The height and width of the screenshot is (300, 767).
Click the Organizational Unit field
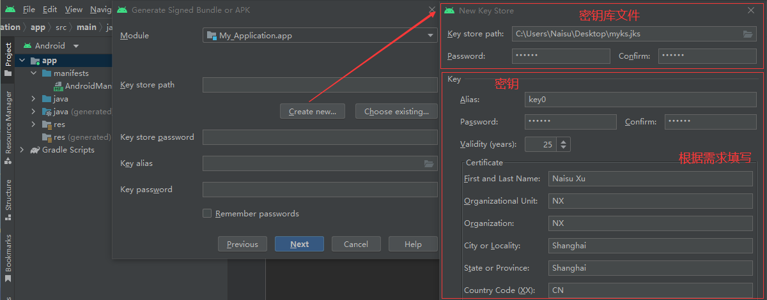[651, 201]
